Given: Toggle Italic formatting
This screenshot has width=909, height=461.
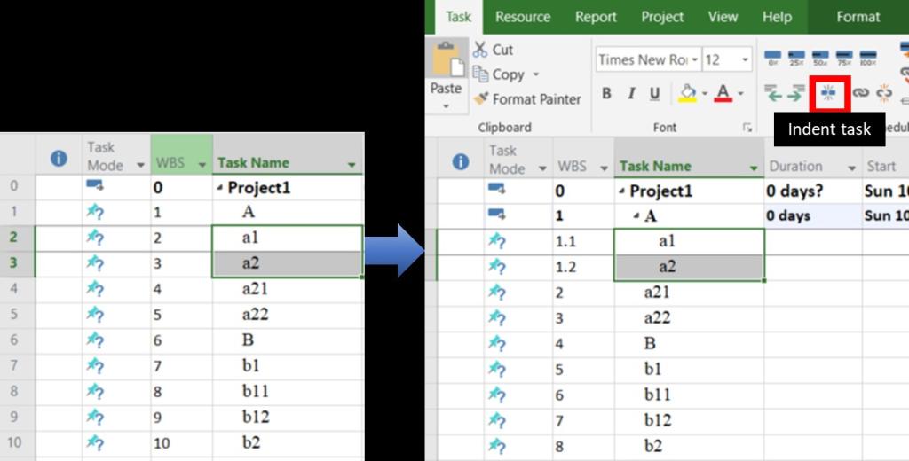Looking at the screenshot, I should 630,94.
